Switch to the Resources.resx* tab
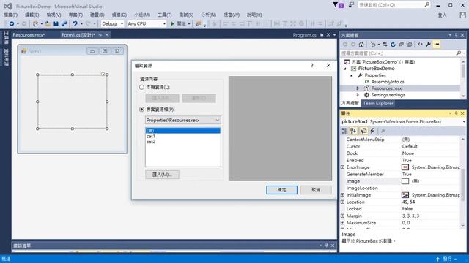469x263 pixels. pos(29,35)
